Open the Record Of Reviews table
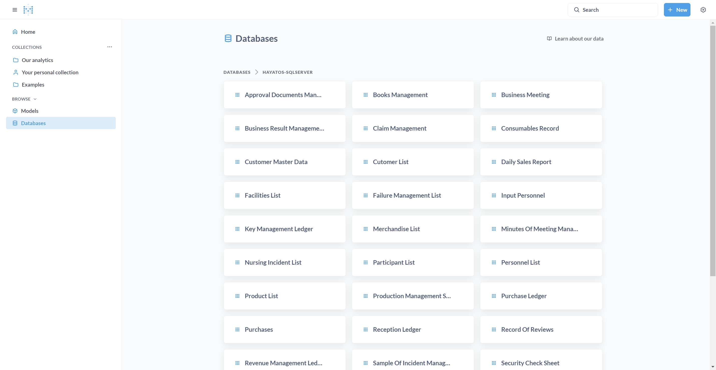The height and width of the screenshot is (370, 716). [541, 329]
